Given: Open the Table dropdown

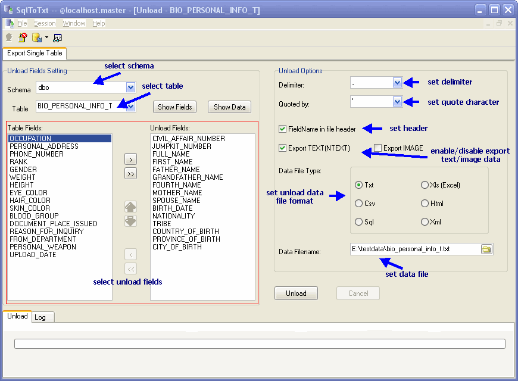Looking at the screenshot, I should [x=131, y=106].
